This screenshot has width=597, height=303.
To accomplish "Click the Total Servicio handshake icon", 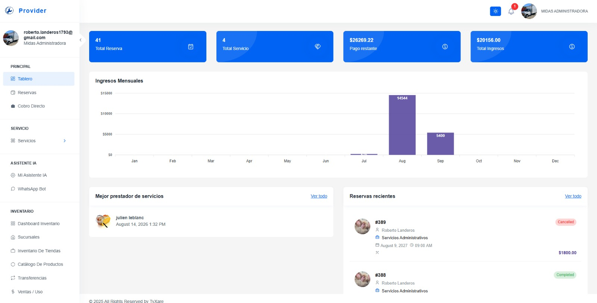I will [x=318, y=47].
